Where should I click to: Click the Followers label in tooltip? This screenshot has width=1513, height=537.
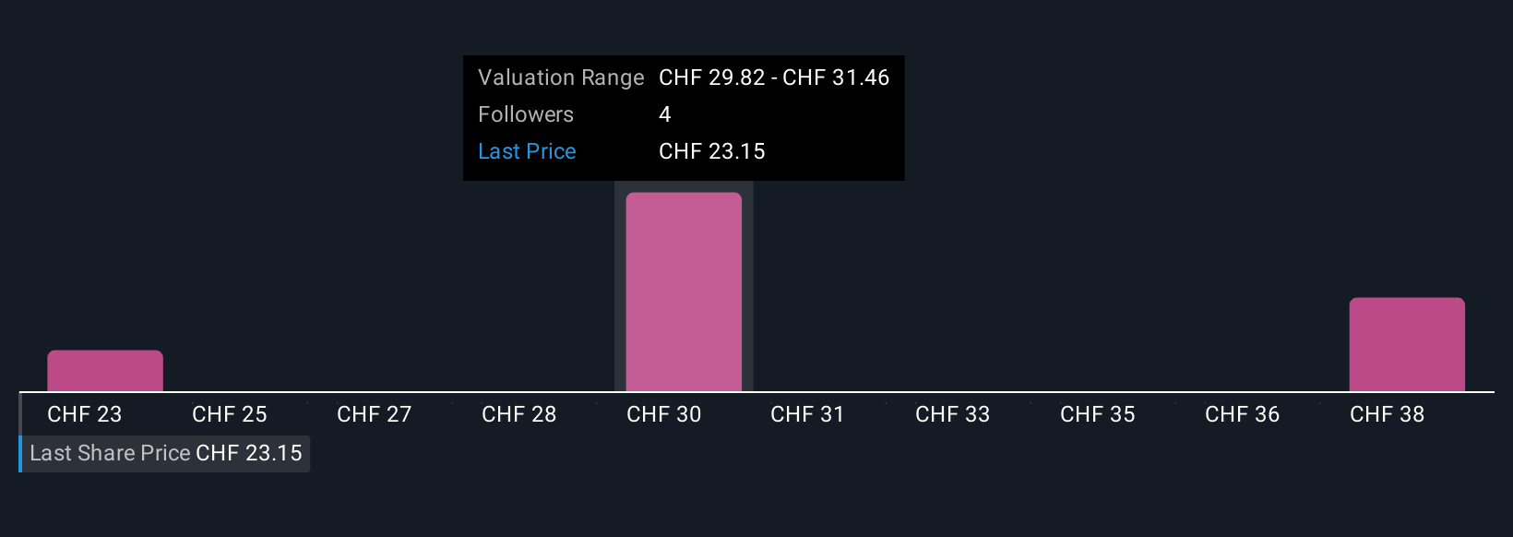(526, 114)
